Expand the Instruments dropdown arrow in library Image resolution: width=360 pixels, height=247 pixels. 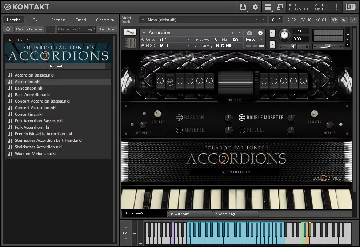pyautogui.click(x=108, y=66)
